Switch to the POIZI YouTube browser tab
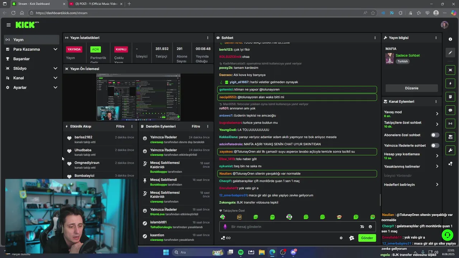459x258 pixels. point(96,4)
